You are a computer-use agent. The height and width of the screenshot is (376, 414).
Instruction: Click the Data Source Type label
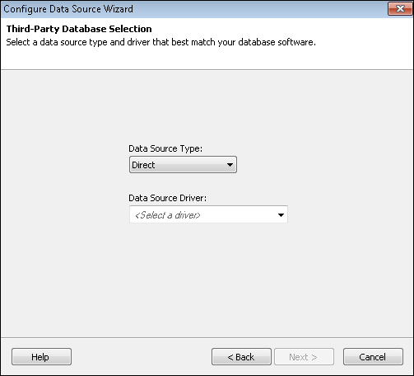165,148
